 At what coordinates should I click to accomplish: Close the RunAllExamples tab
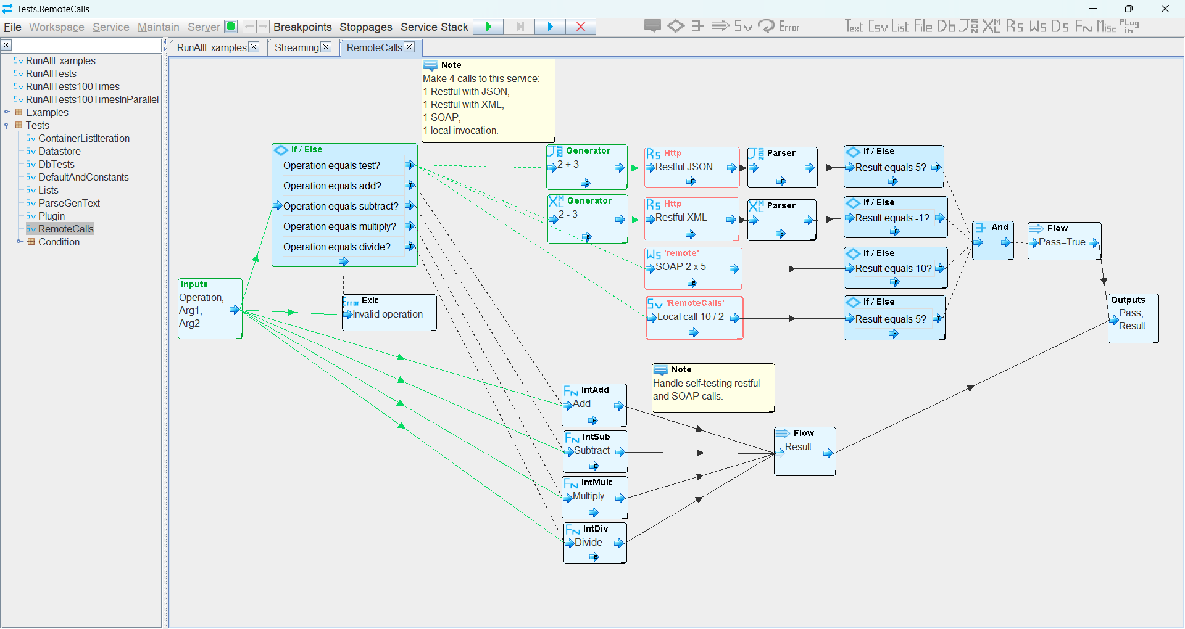click(x=254, y=47)
